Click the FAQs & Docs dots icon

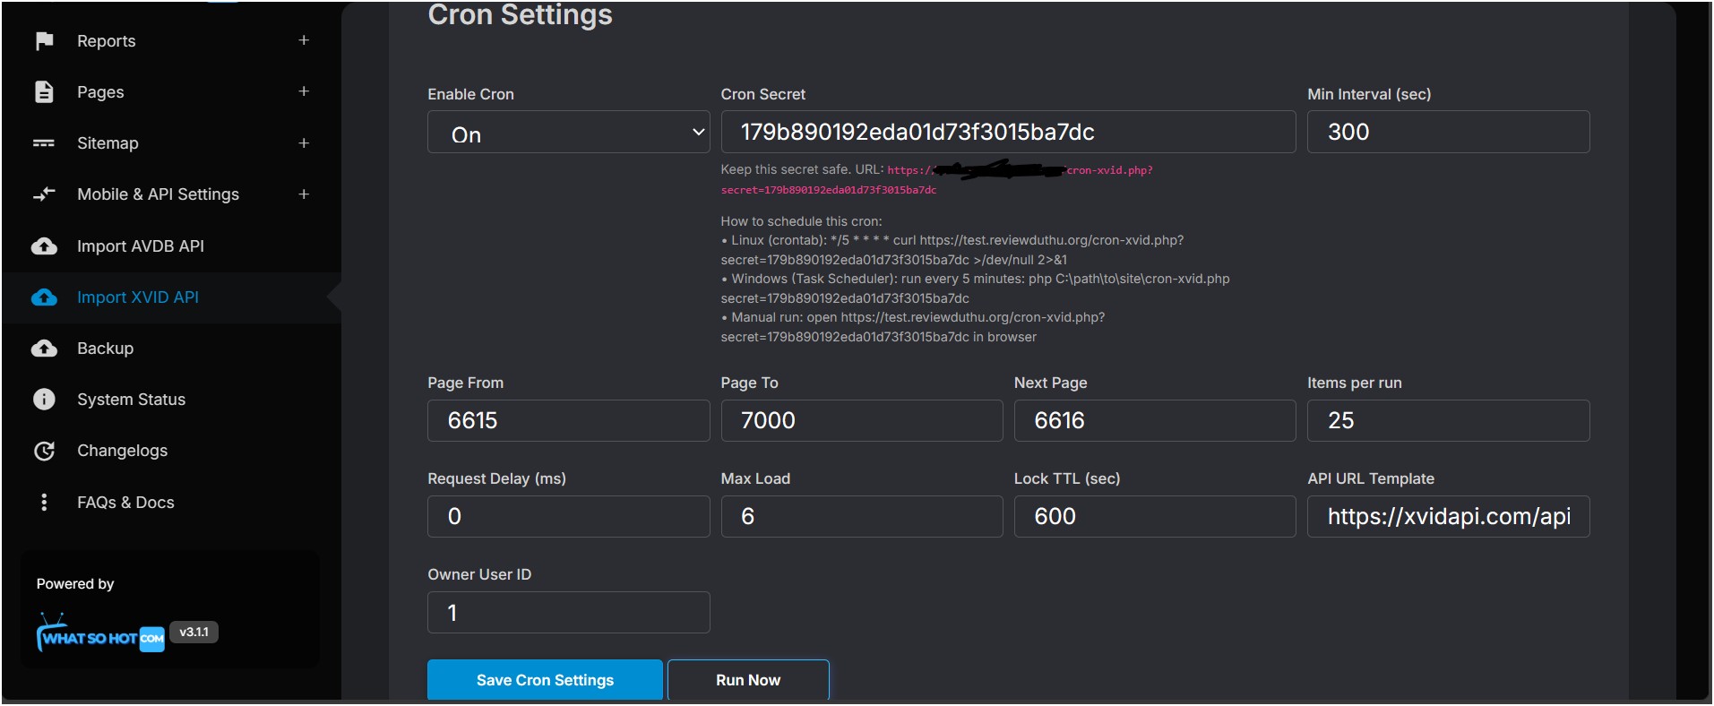(44, 503)
